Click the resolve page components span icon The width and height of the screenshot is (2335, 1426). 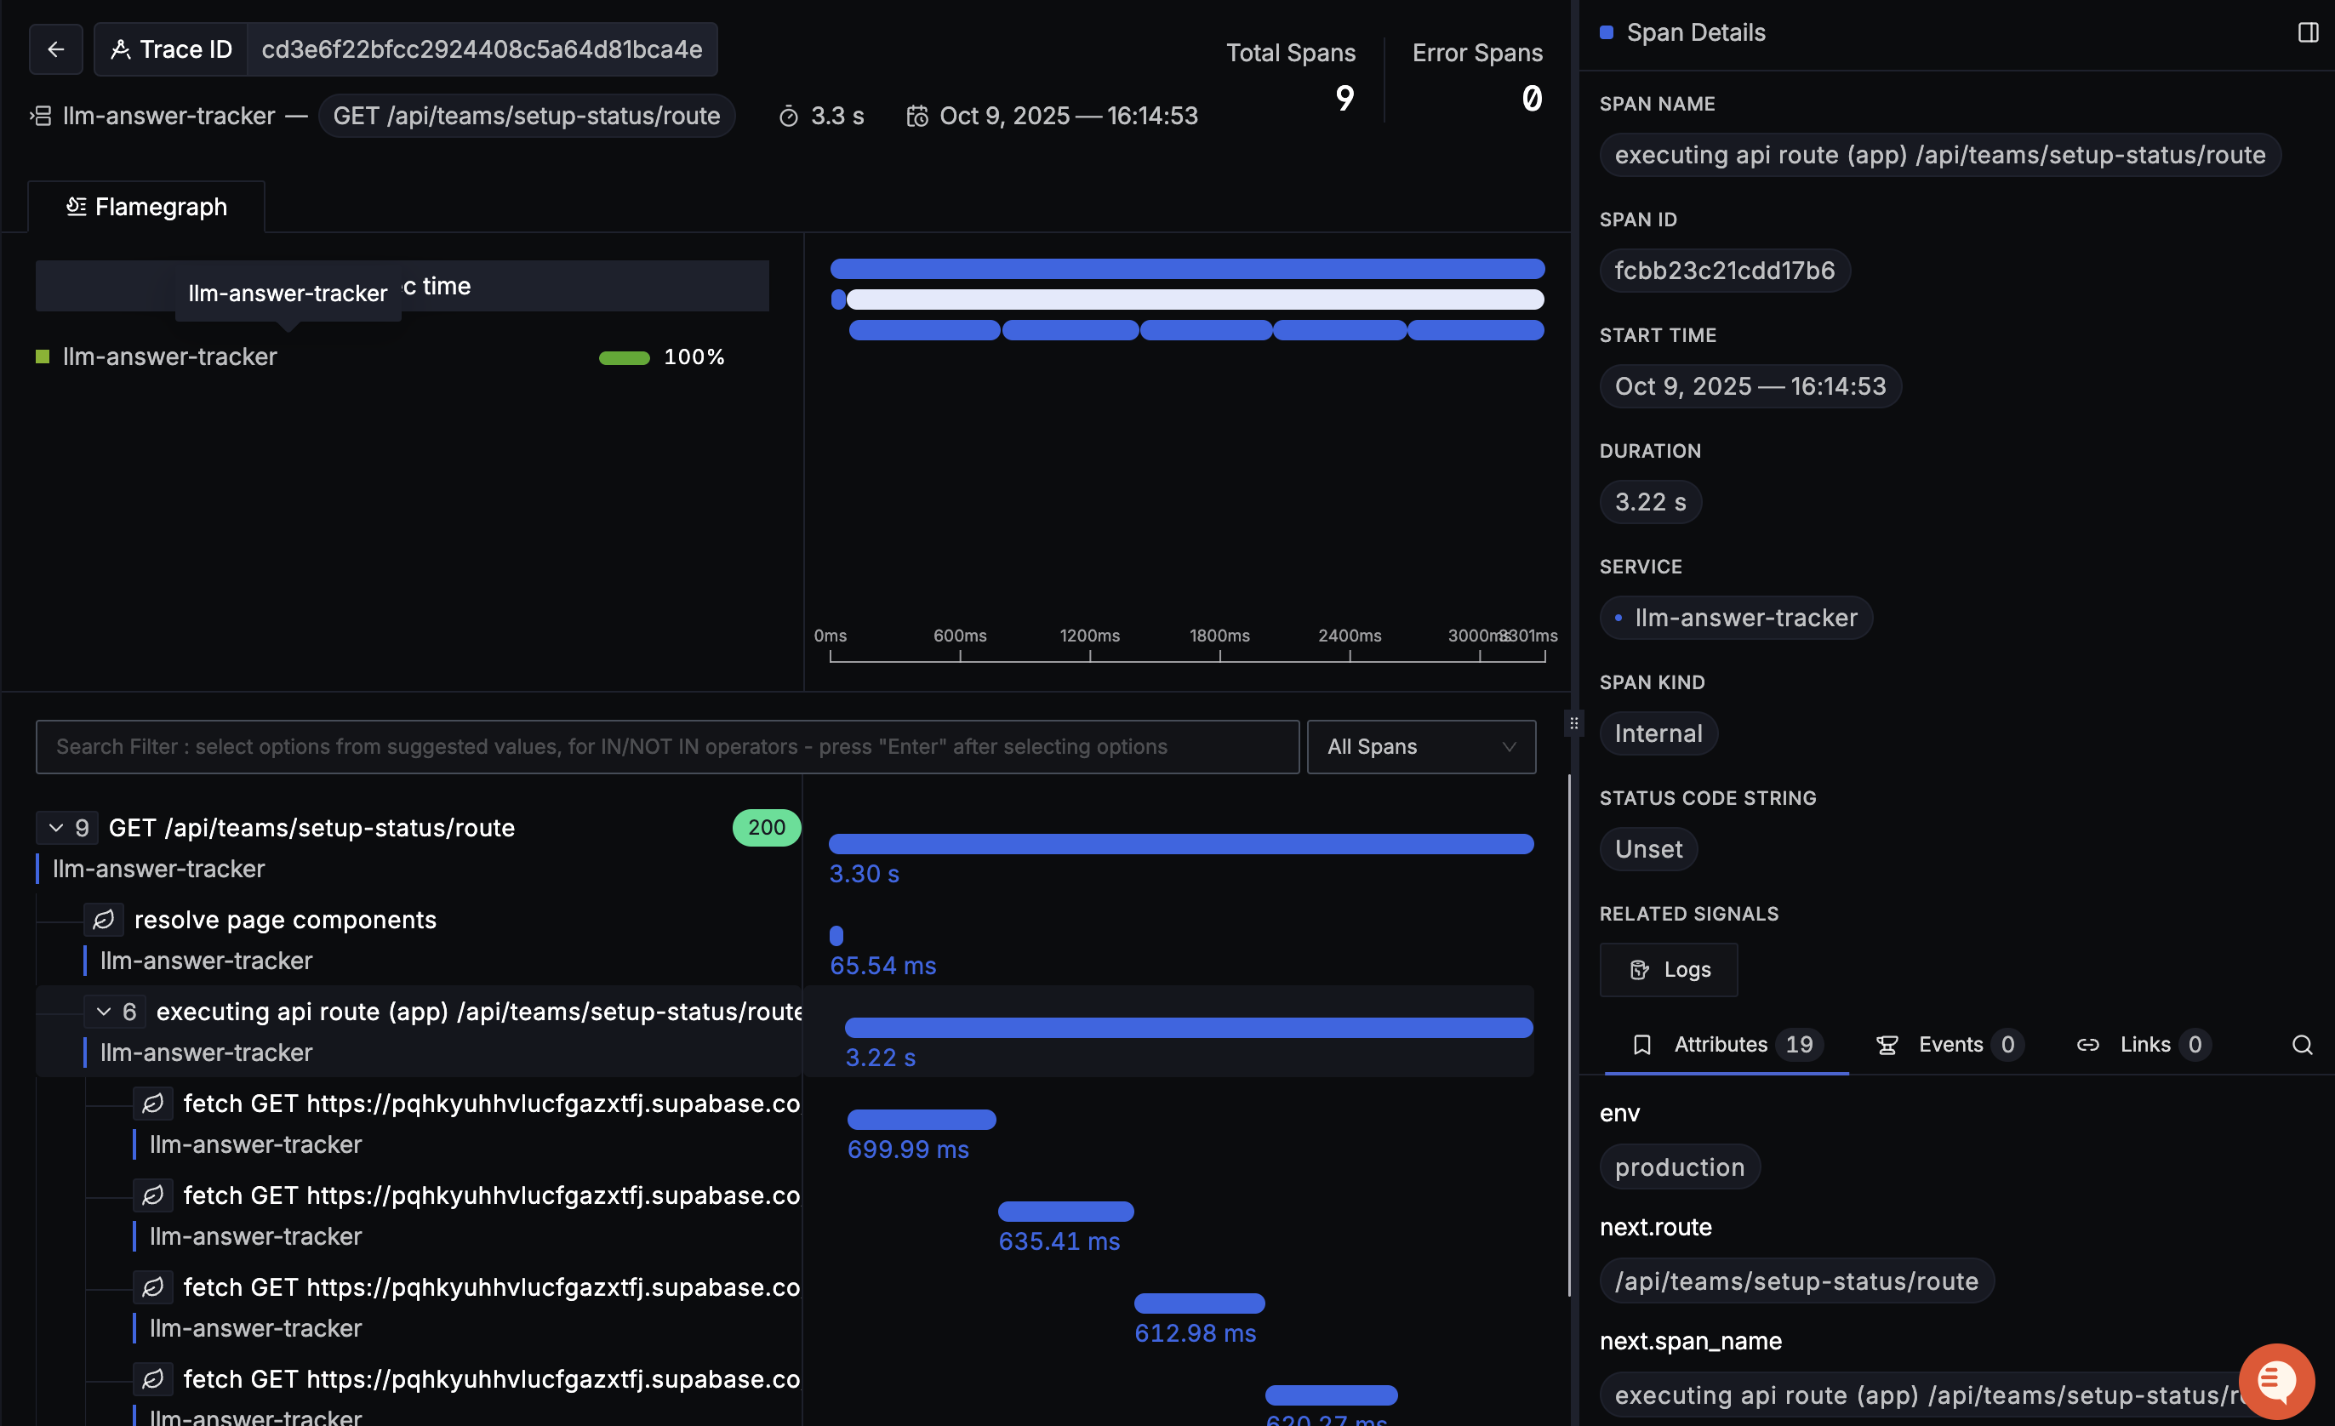pyautogui.click(x=103, y=919)
